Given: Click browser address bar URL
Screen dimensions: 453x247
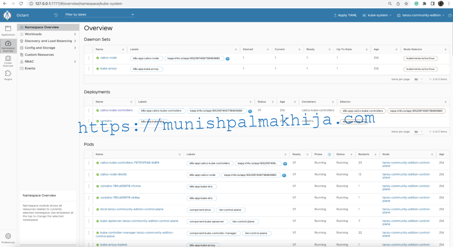Looking at the screenshot, I should click(79, 4).
